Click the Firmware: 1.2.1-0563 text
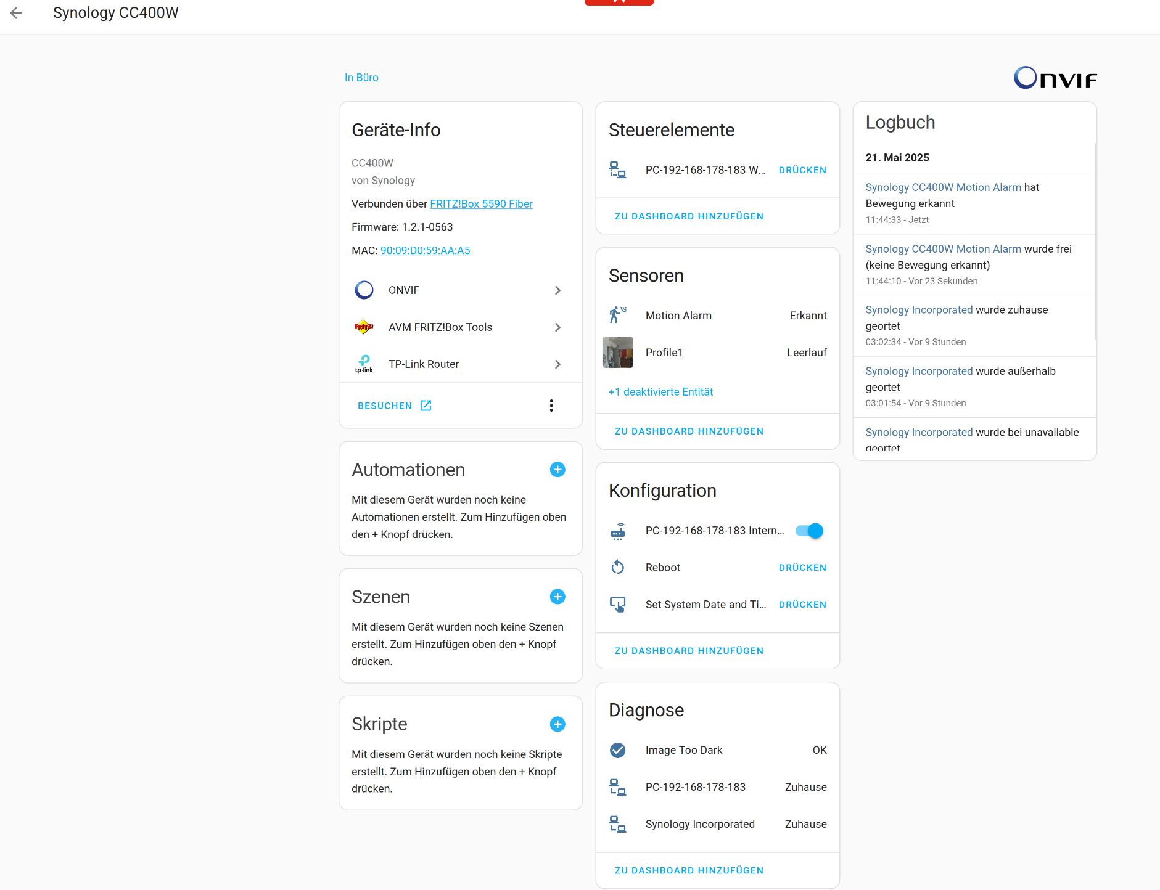The width and height of the screenshot is (1160, 890). click(x=402, y=227)
